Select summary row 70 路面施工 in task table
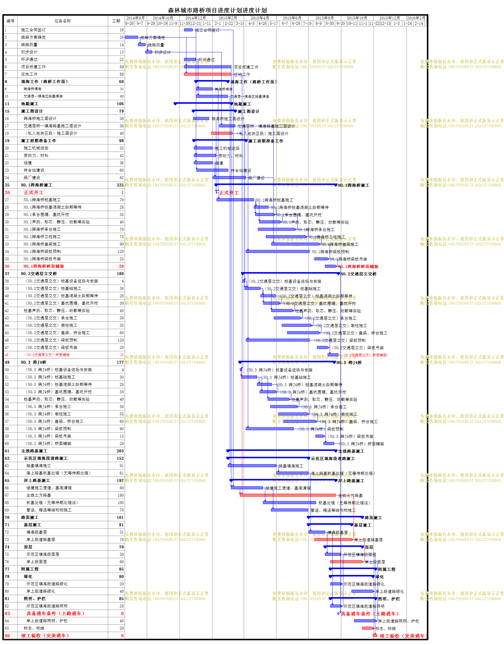This screenshot has height=645, width=504. [64, 517]
